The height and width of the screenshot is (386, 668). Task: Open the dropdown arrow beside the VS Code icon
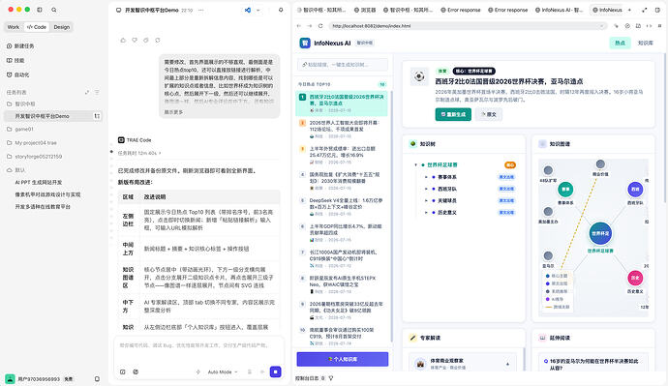click(x=258, y=10)
